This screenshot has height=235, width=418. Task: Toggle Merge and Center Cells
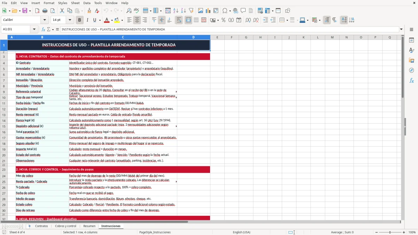[188, 20]
